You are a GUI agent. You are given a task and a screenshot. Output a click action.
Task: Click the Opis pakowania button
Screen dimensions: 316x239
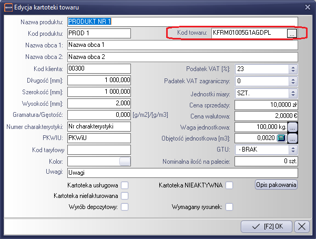276,185
